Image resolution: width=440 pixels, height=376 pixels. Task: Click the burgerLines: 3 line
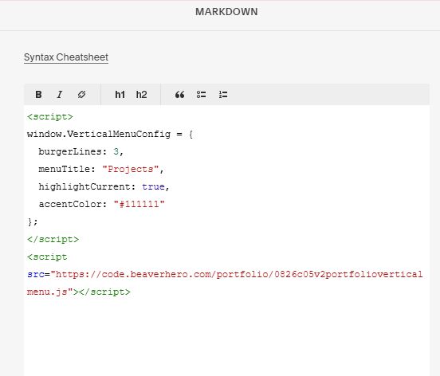(x=81, y=151)
